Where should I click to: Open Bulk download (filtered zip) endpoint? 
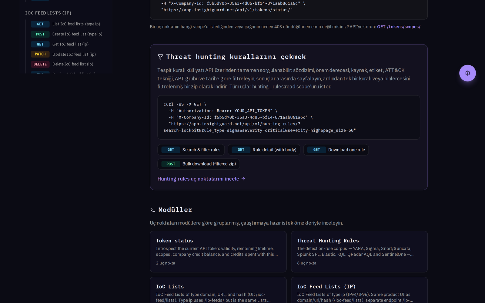[x=199, y=164]
